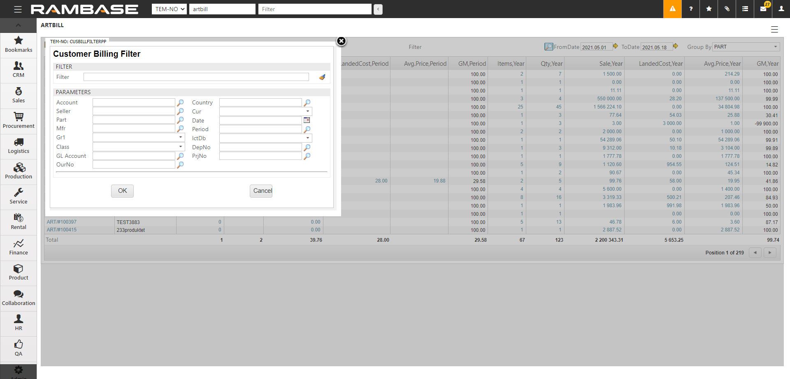Click the alert warning icon in header
The width and height of the screenshot is (790, 379).
tap(672, 9)
